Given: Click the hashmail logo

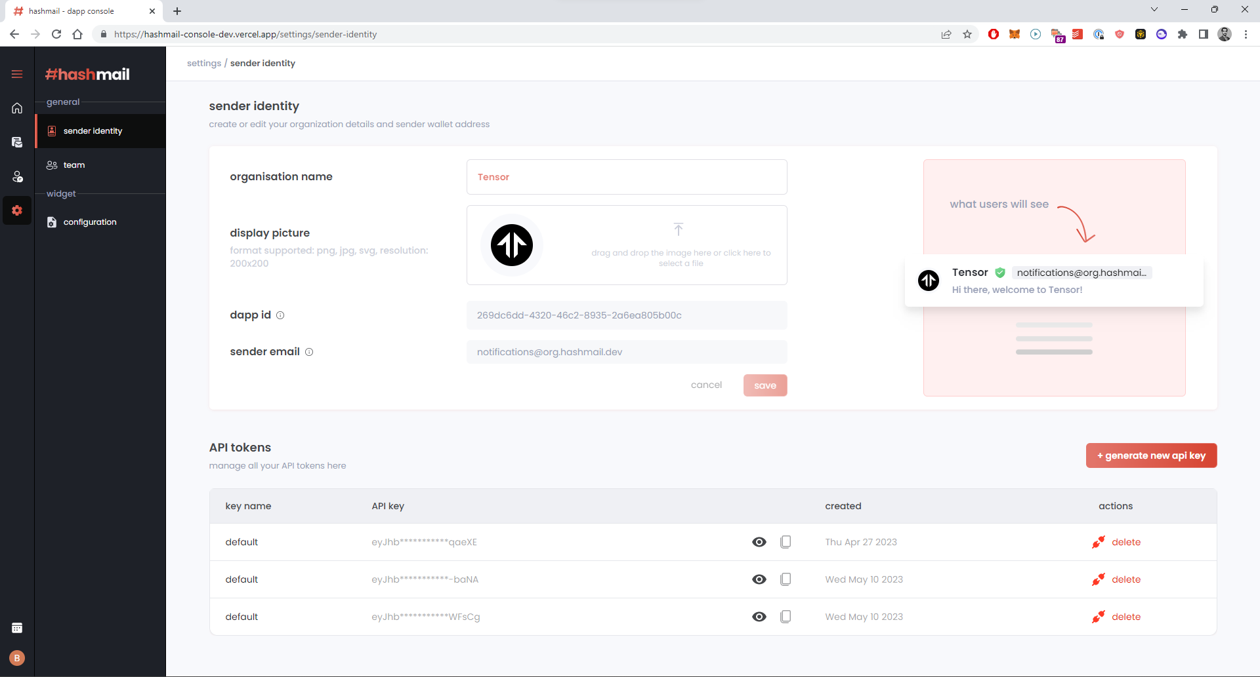Looking at the screenshot, I should click(87, 74).
